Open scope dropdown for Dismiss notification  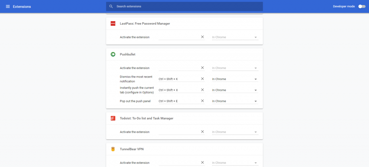point(235,79)
